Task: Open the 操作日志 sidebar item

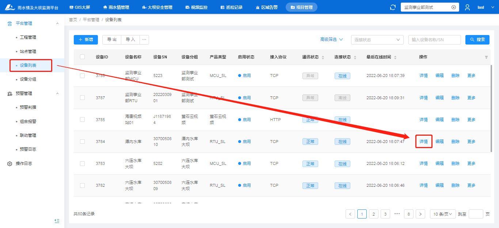Action: 24,163
